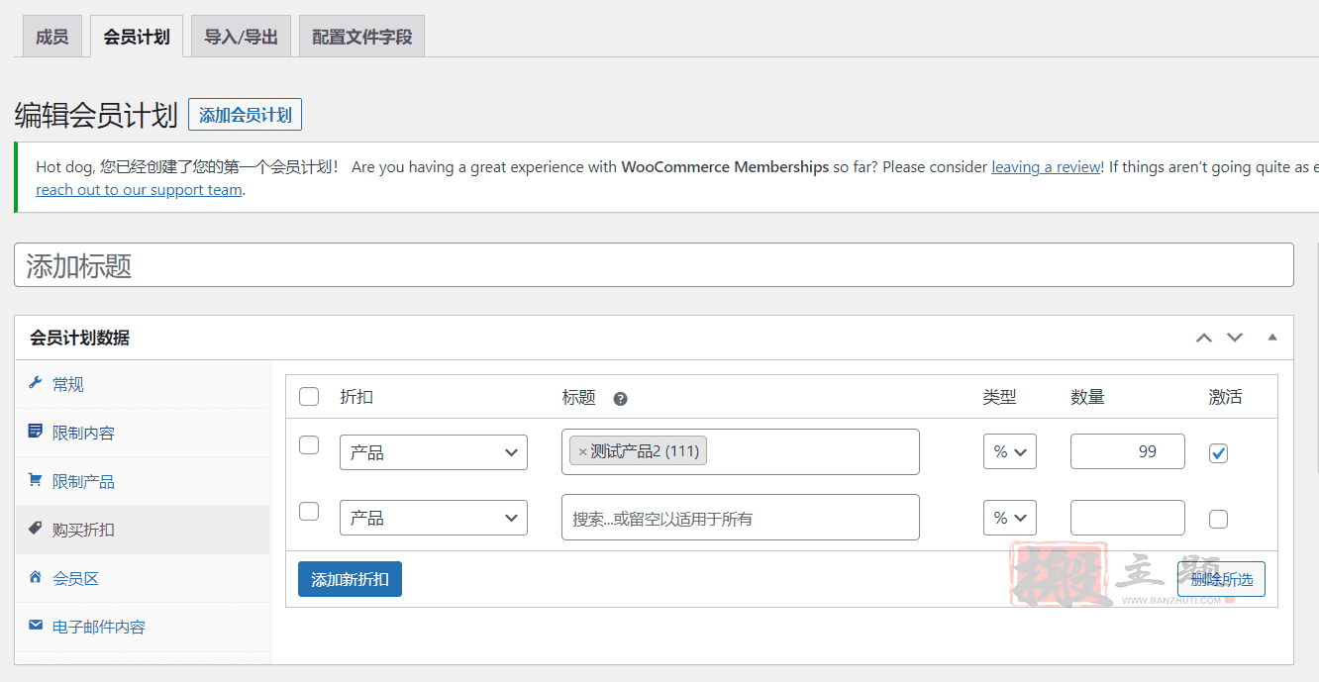Remove 测试产品2 tag with its × icon

582,451
